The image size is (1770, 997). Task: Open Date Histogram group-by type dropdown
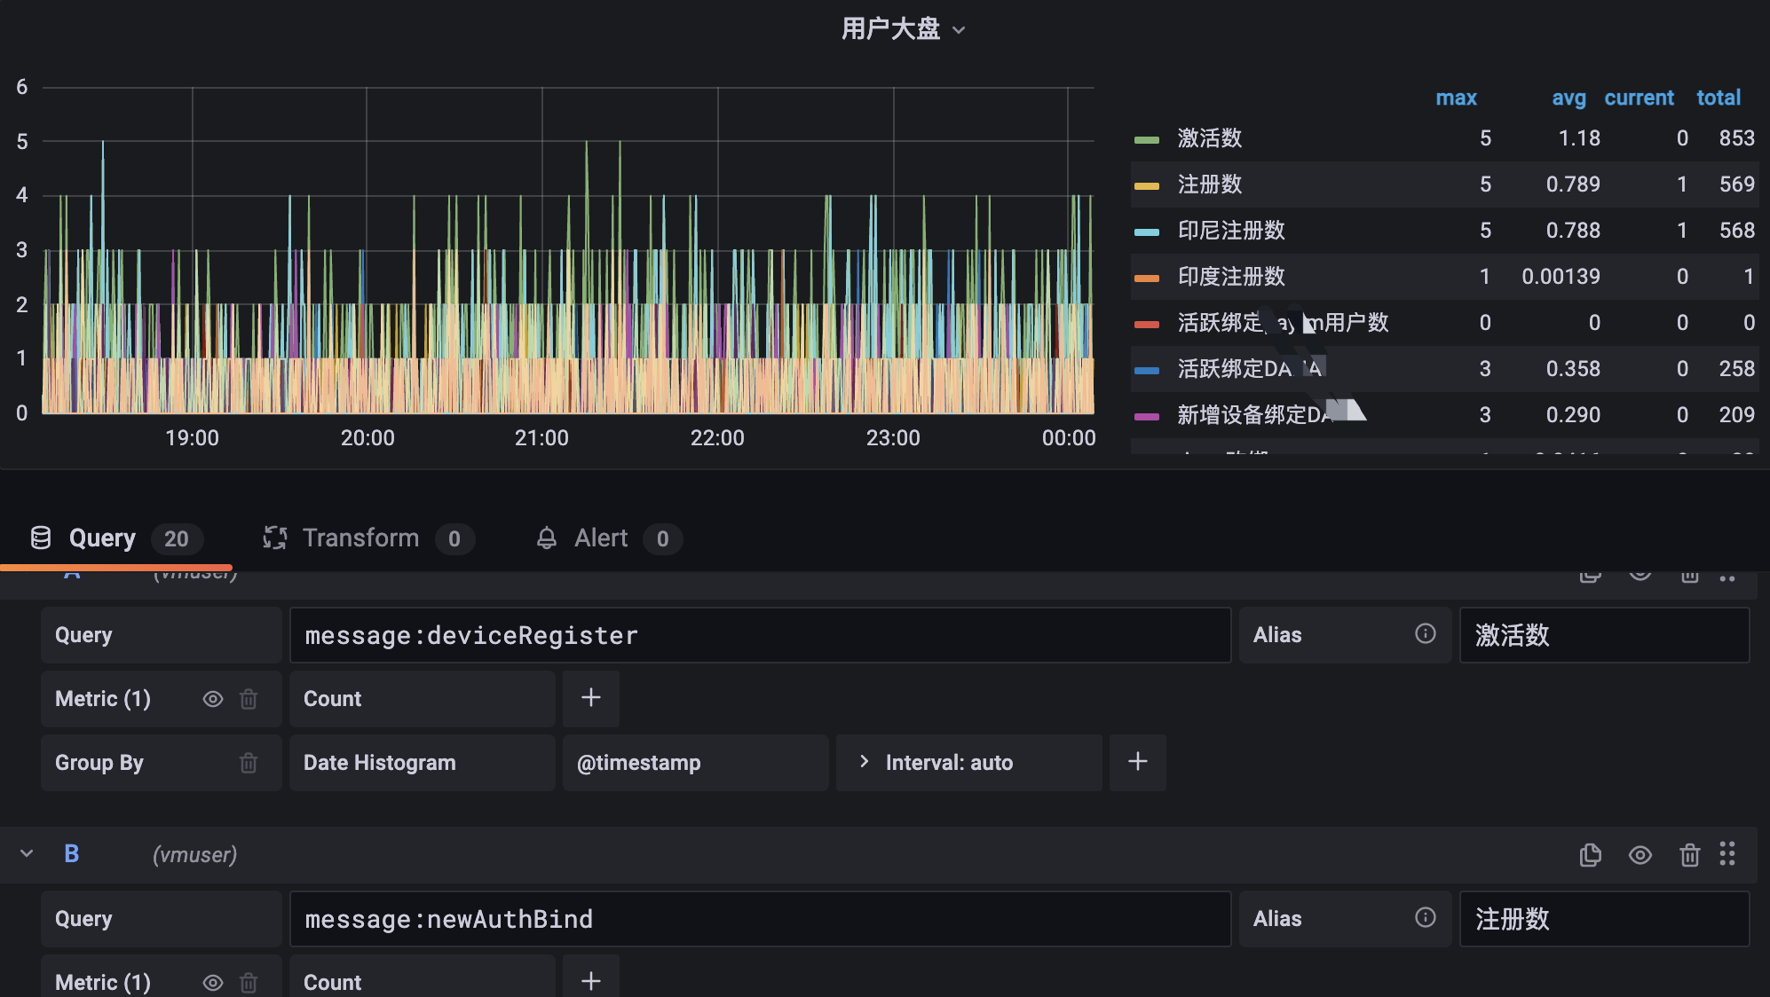[423, 763]
